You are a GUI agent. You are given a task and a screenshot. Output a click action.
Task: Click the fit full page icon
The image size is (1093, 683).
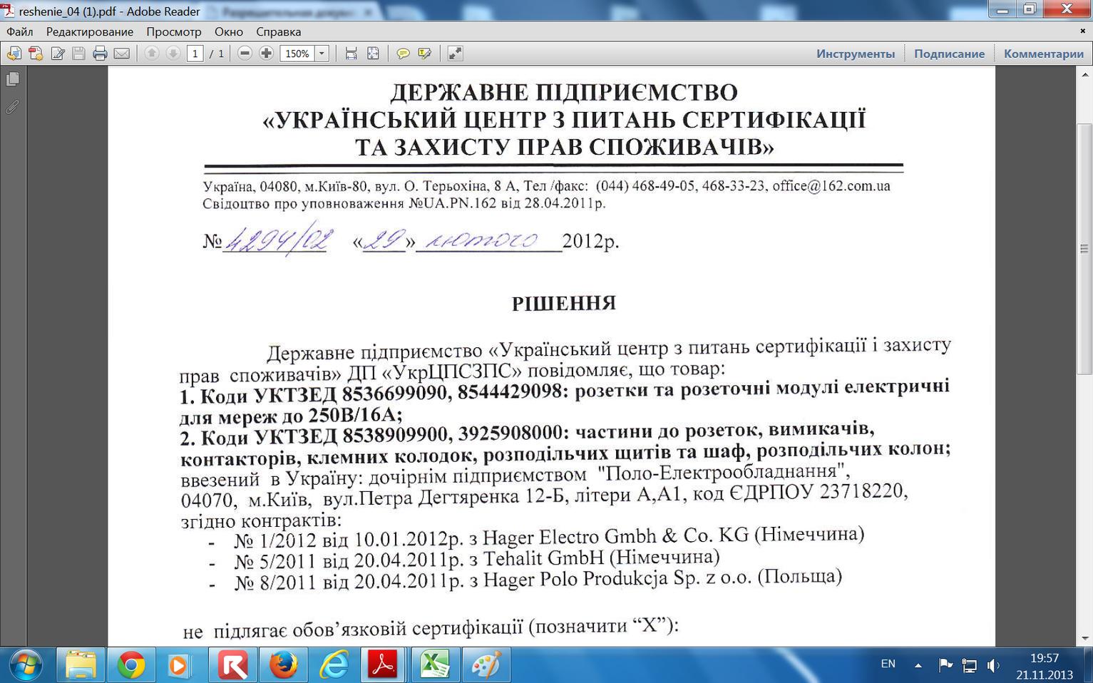(x=373, y=53)
